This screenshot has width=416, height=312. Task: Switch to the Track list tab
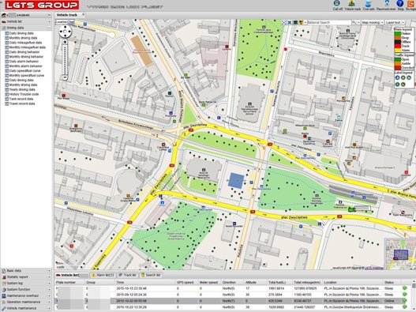point(127,275)
